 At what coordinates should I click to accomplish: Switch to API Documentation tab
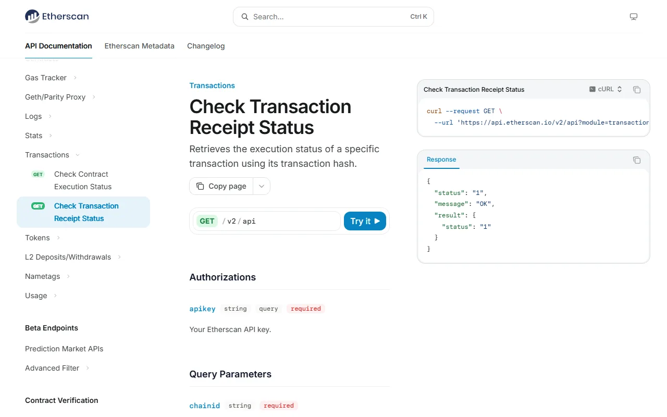tap(58, 46)
